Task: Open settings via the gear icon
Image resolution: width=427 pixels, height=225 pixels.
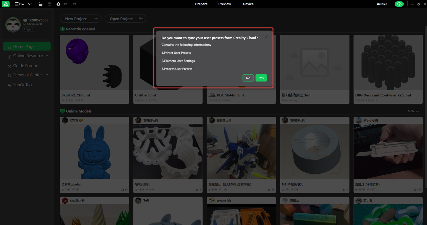Action: (58, 4)
